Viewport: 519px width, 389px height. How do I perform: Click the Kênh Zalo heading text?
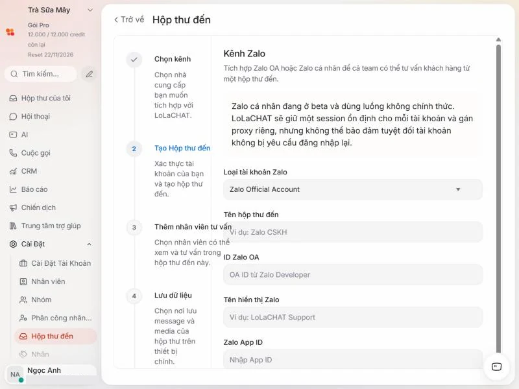pos(245,54)
